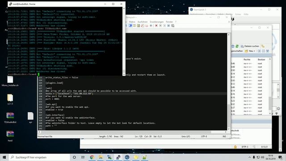
Task: Open the ? help menu in Notepad++
Action: click(x=176, y=22)
